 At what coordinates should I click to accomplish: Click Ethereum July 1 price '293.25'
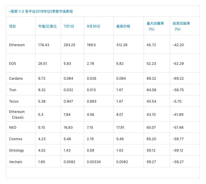coord(69,45)
